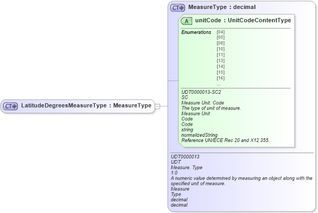Click the 'Measure. Type' annotation
318x213 pixels.
[186, 167]
